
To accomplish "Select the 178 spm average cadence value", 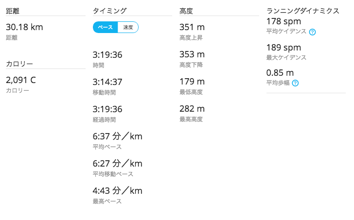I will [x=284, y=21].
